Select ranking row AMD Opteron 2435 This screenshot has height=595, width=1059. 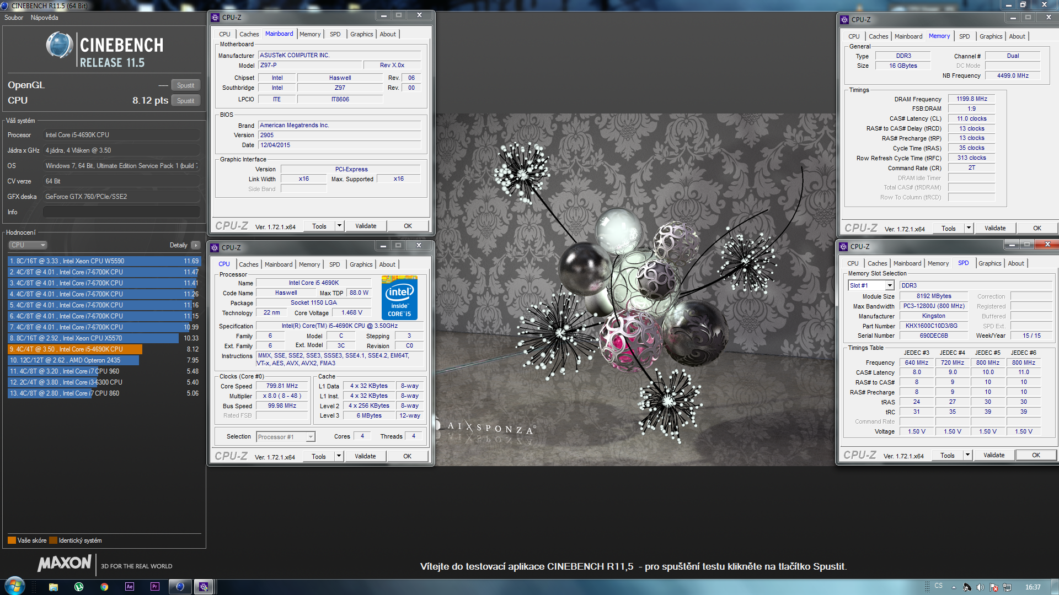pyautogui.click(x=104, y=360)
